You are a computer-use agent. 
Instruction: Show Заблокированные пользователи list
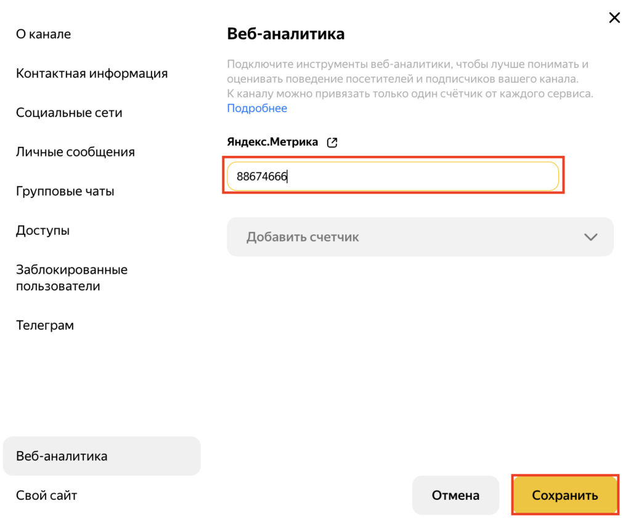(x=71, y=278)
